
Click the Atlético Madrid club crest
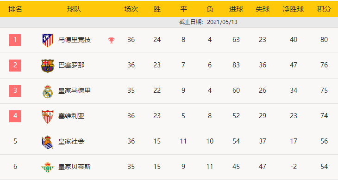pos(47,40)
